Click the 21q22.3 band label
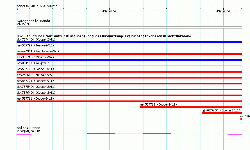The width and height of the screenshot is (250, 150). point(23,24)
